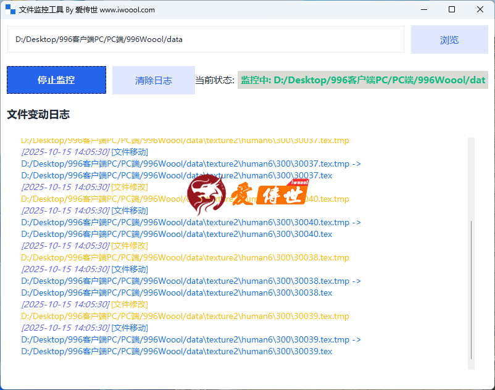The width and height of the screenshot is (495, 390).
Task: Click the 清除日志 (clear log) button
Action: (153, 80)
